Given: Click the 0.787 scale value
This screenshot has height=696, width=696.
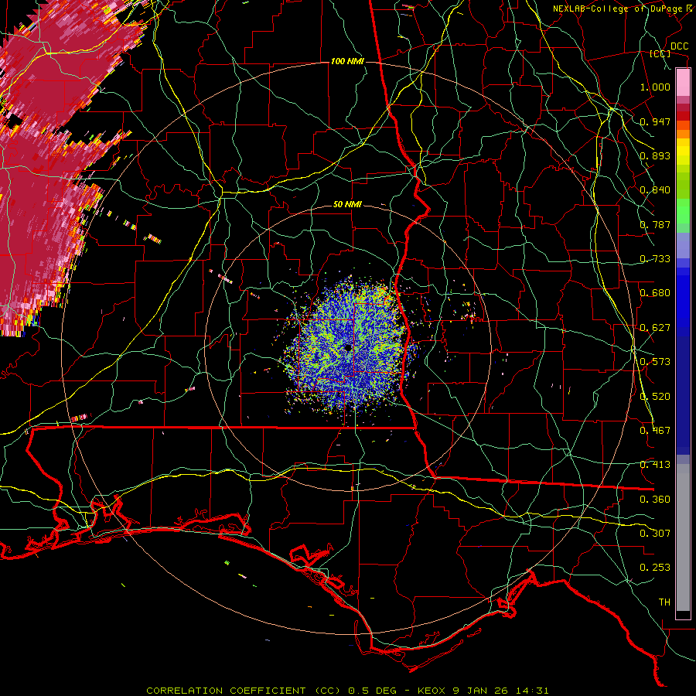Looking at the screenshot, I should pyautogui.click(x=655, y=224).
